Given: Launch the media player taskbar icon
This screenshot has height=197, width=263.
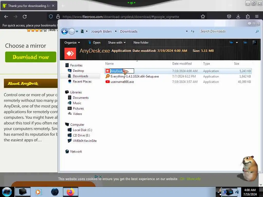Looking at the screenshot, I should [x=38, y=192].
